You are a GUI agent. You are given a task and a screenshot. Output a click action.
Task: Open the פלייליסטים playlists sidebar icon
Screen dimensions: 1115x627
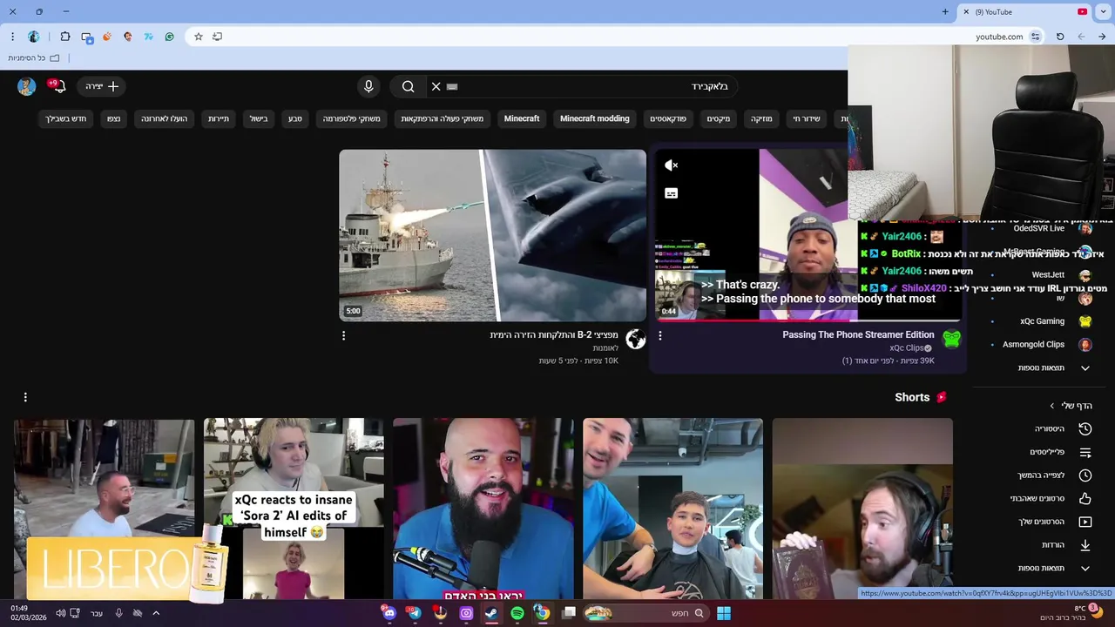click(x=1085, y=452)
